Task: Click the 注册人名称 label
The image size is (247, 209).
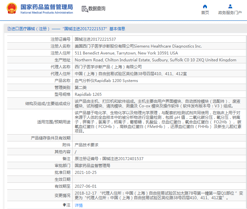Action: pyautogui.click(x=60, y=46)
